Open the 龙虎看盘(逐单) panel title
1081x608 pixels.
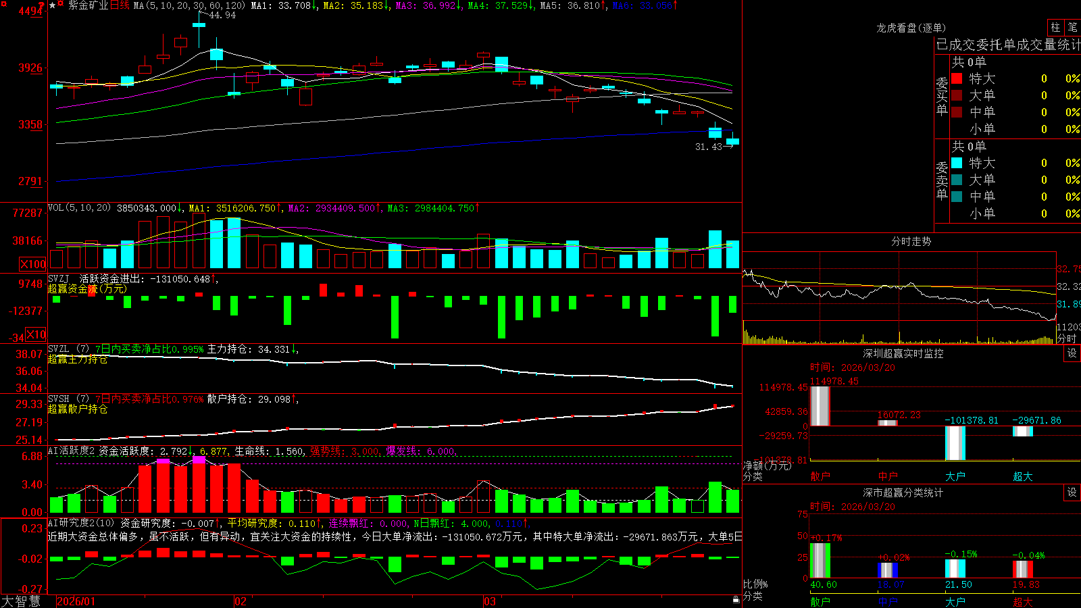tap(911, 28)
